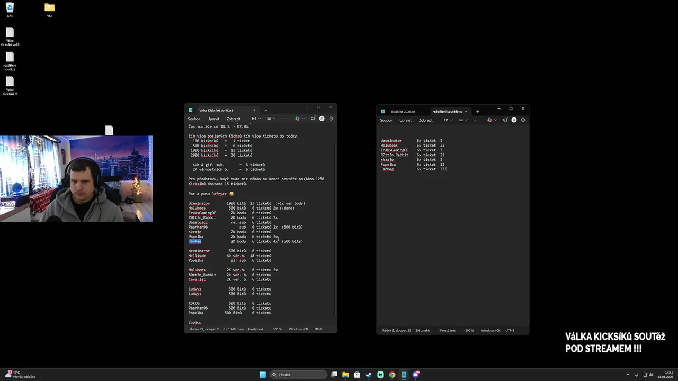Open three-dots more options in rozdělení soutěže window
Screen dimensions: 678x381
click(x=475, y=120)
